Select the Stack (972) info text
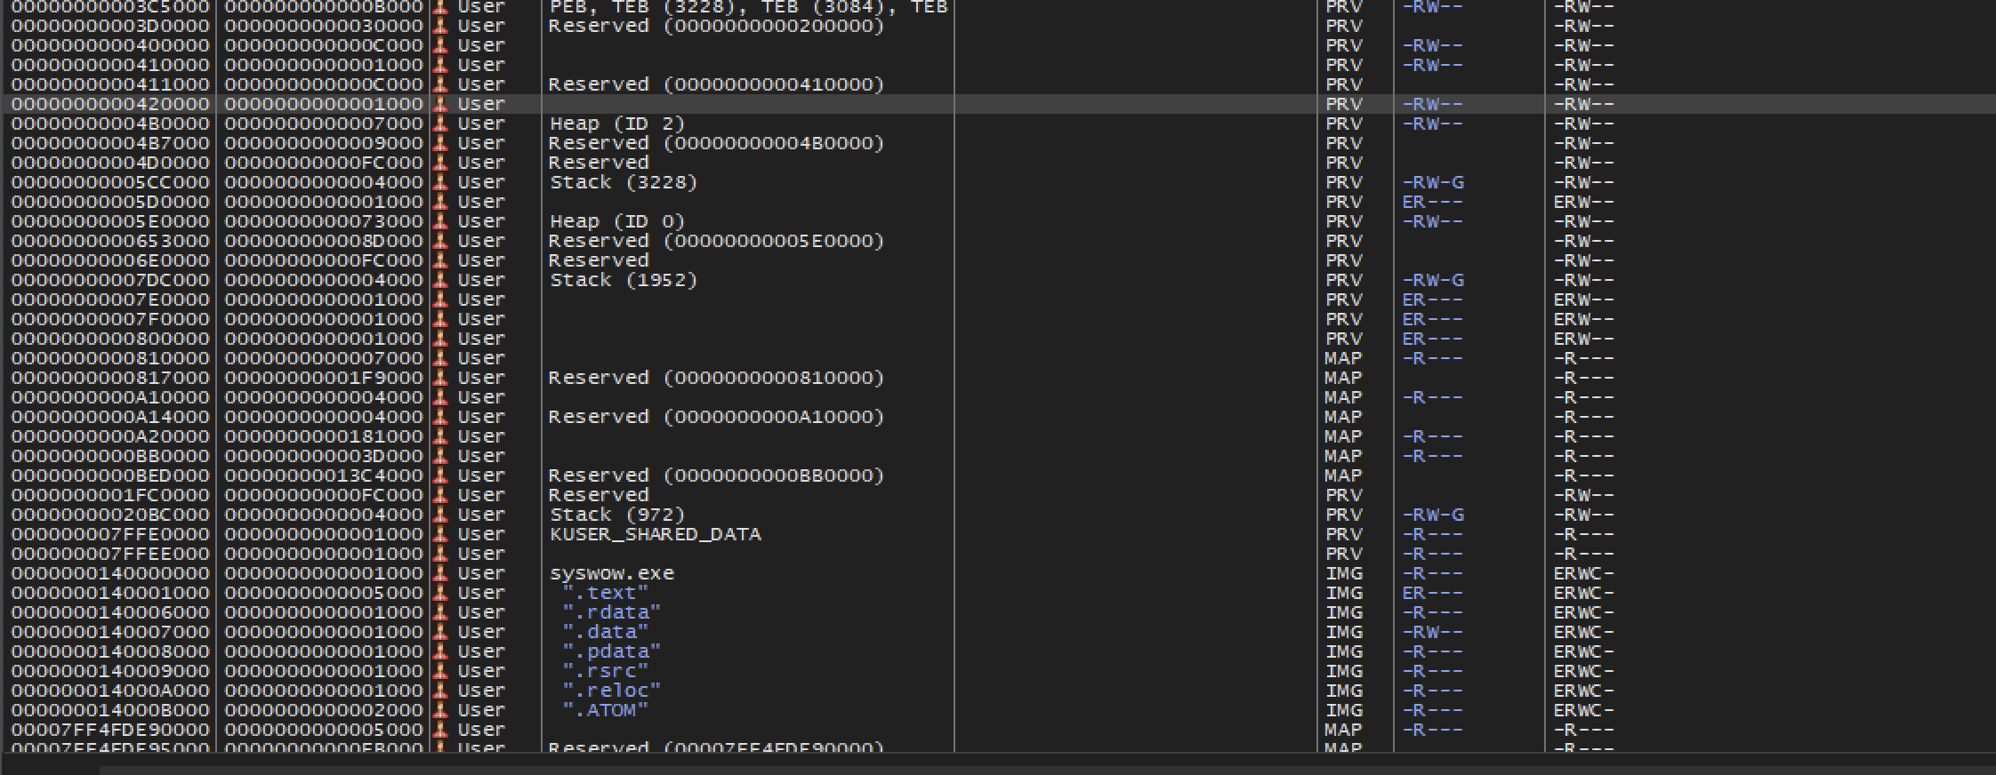 point(617,515)
